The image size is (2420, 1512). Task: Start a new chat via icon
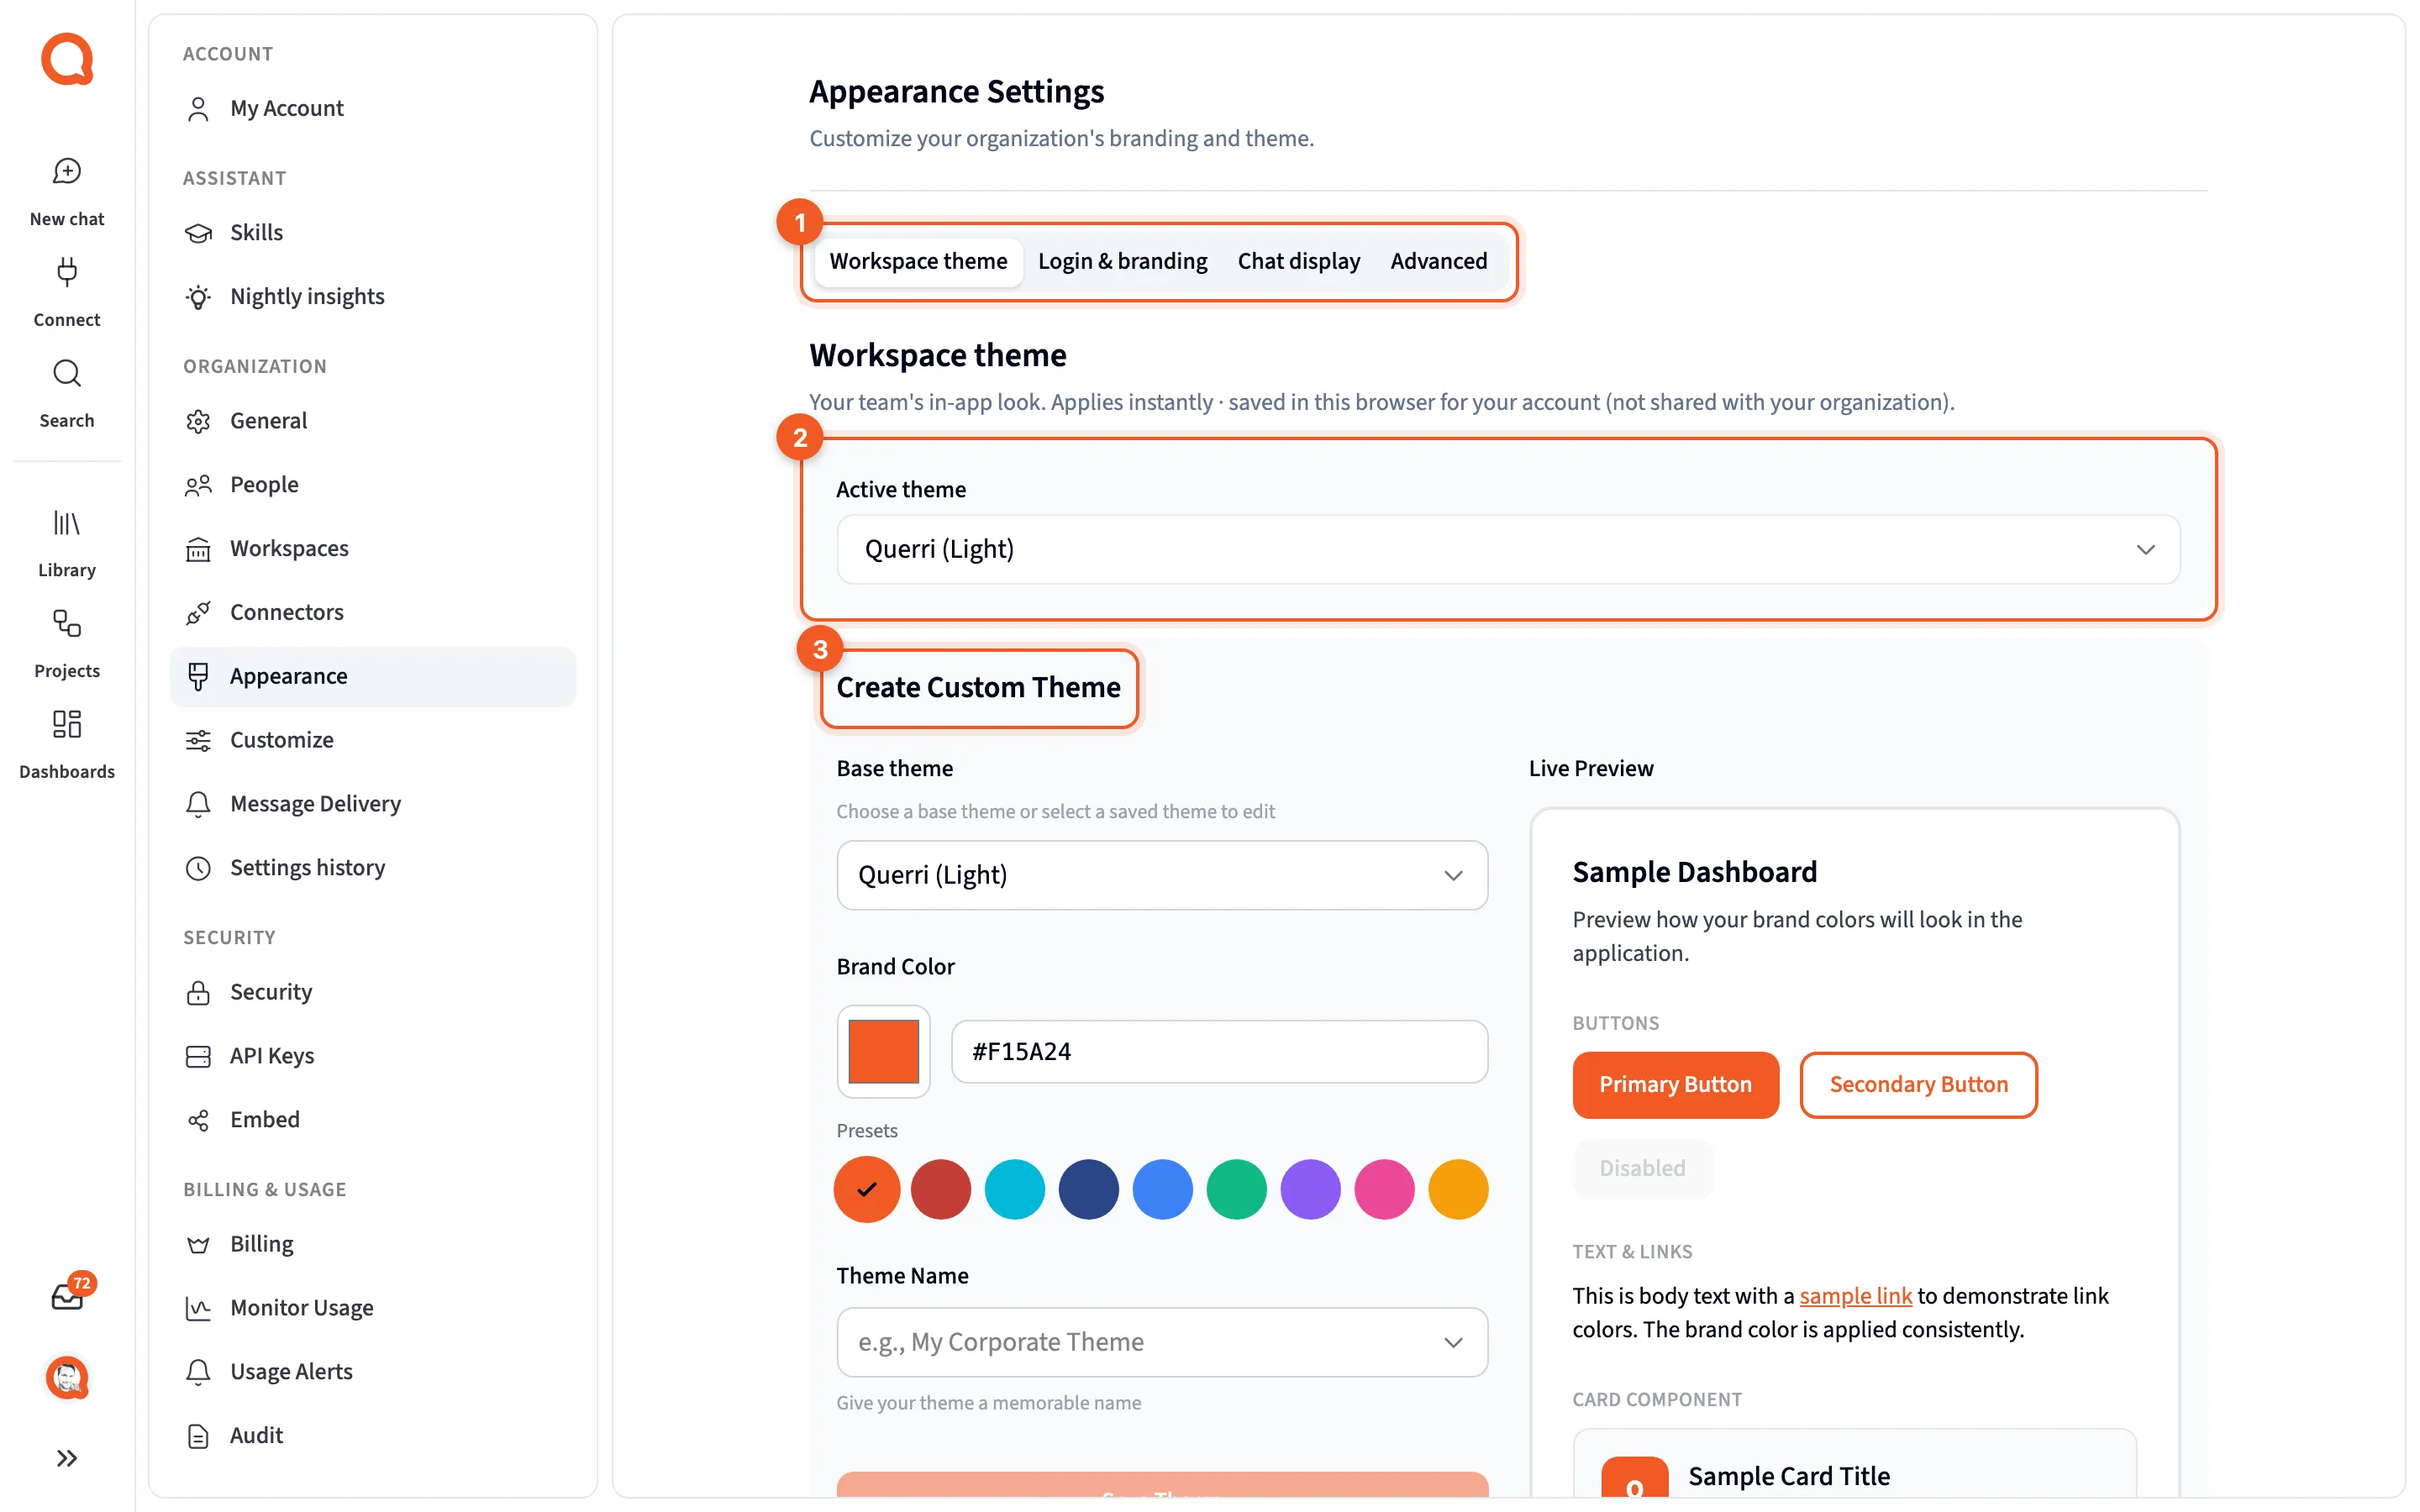pyautogui.click(x=67, y=171)
